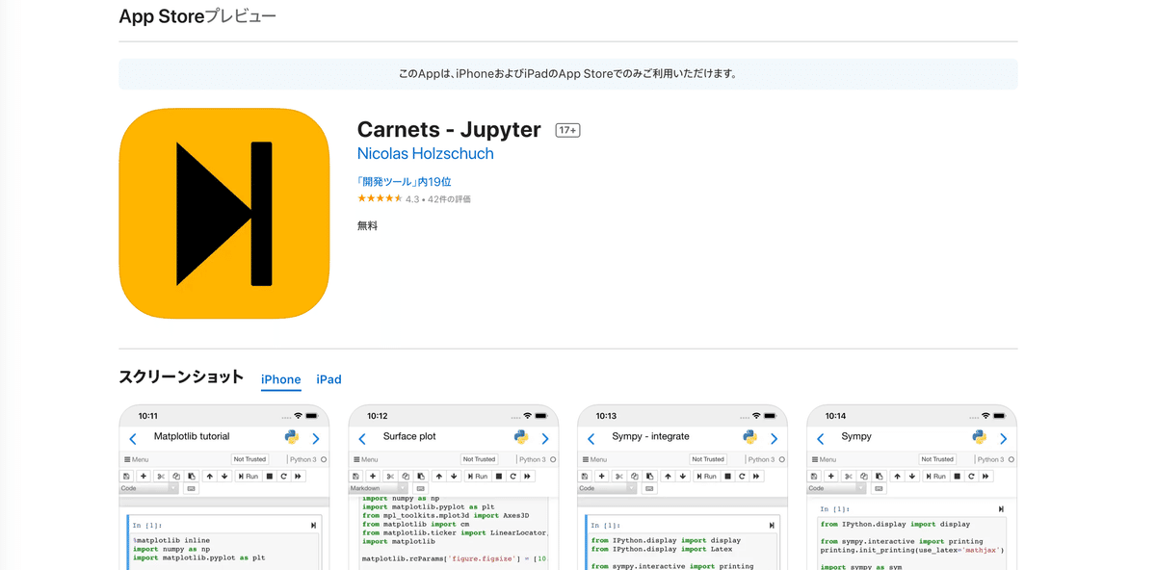
Task: Click the Carnets yellow app icon
Action: (224, 213)
